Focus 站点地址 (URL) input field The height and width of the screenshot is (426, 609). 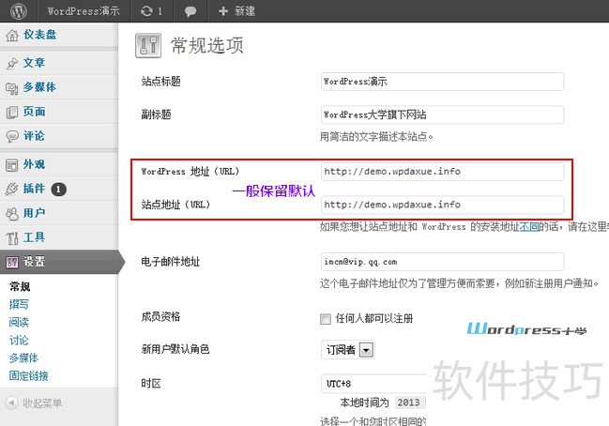point(442,205)
